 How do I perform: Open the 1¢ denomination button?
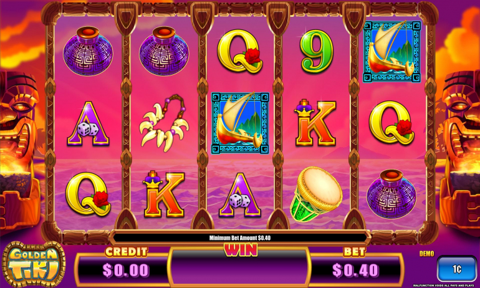(x=456, y=269)
